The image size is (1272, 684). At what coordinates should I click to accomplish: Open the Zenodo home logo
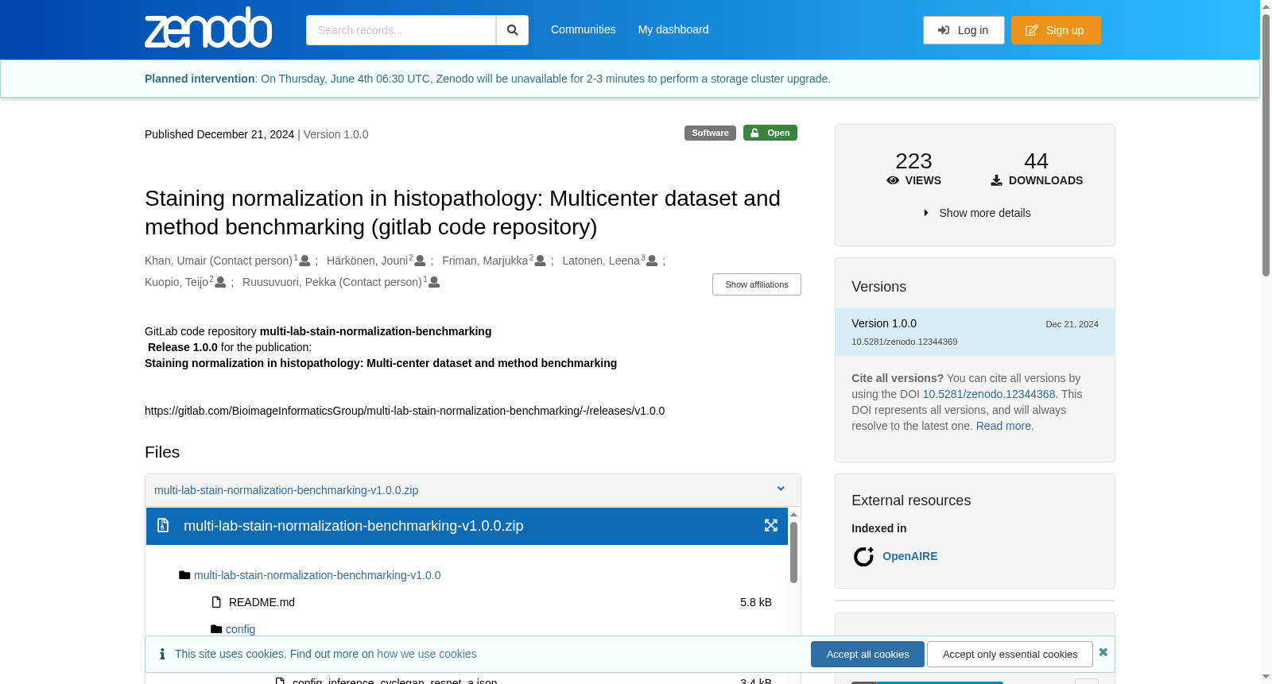208,29
